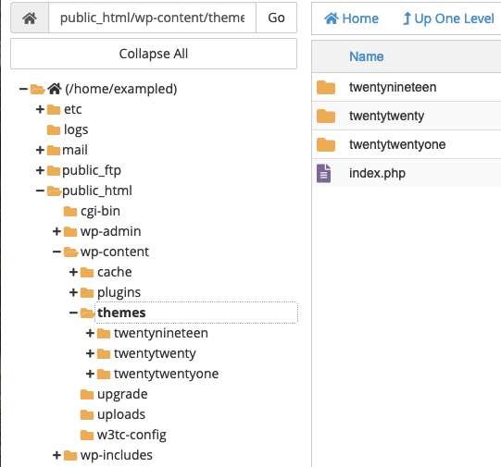Select (/home/exampled) root label
This screenshot has height=467, width=501.
(x=120, y=89)
